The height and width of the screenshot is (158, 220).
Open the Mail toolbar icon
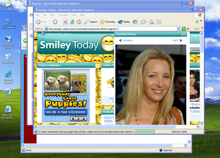[x=143, y=22]
